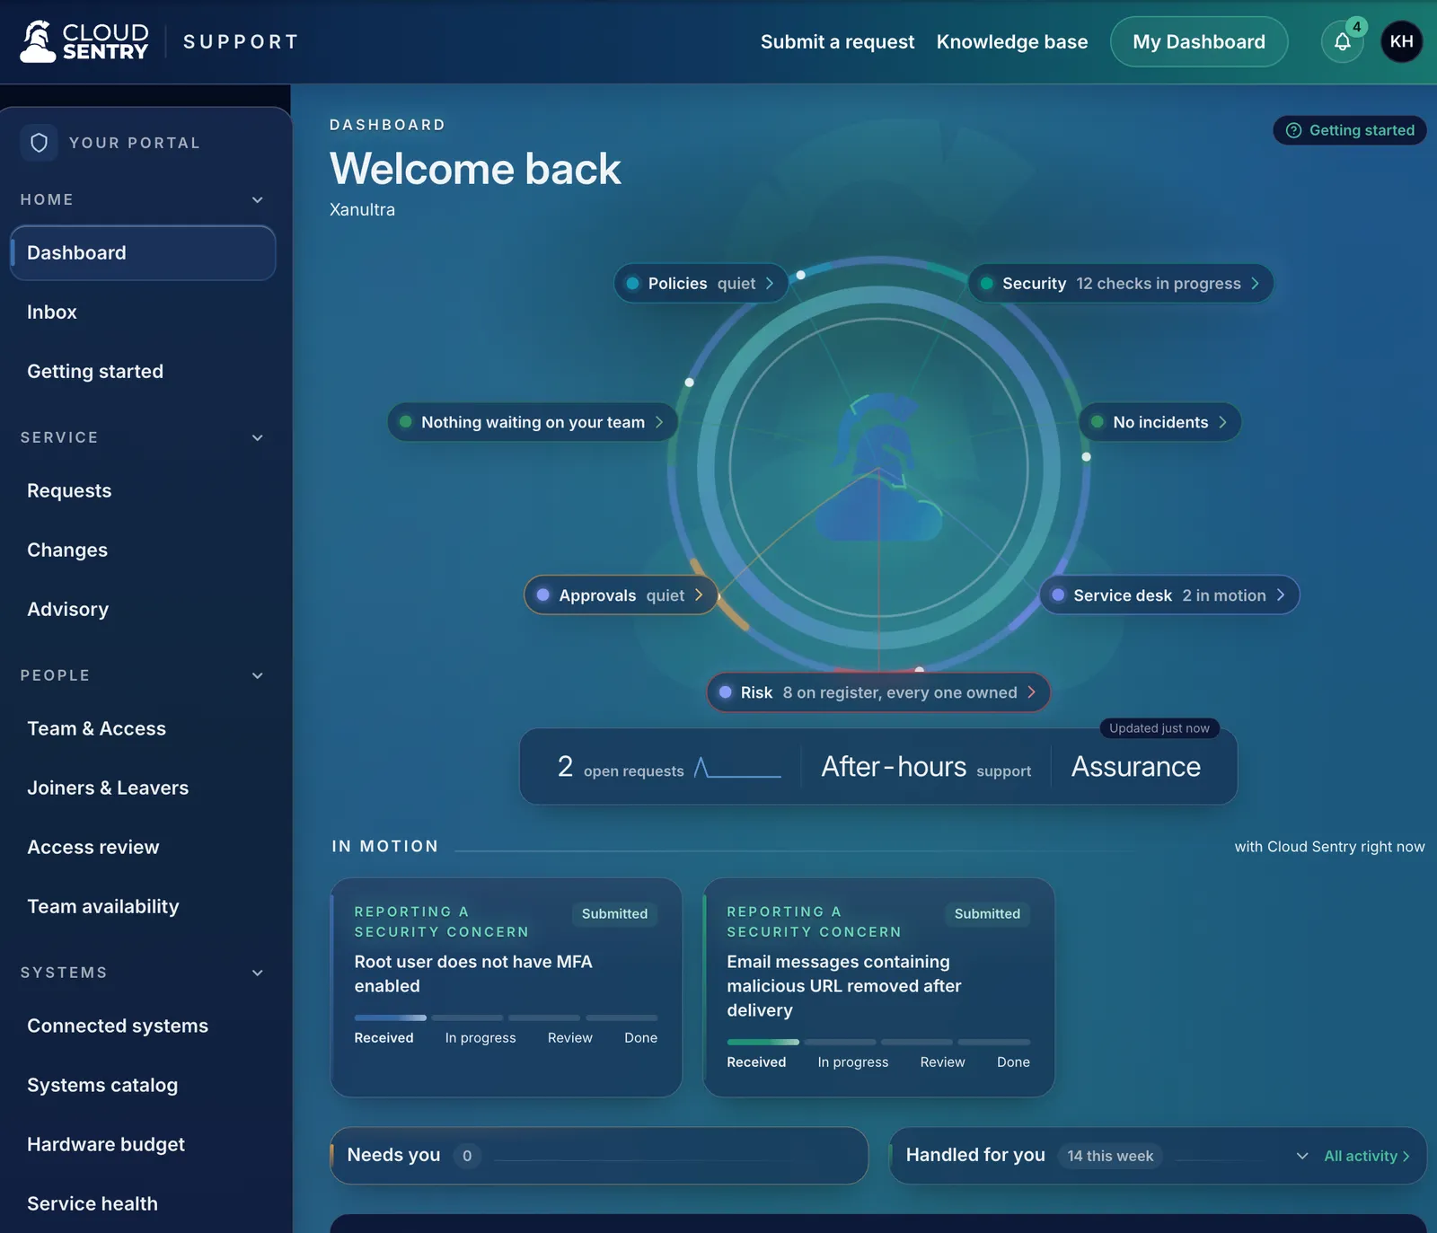Open Security 12 checks in progress
The height and width of the screenshot is (1233, 1437).
tap(1121, 284)
